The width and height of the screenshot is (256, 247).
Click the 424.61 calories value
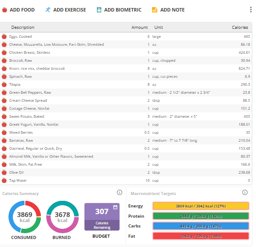[244, 52]
